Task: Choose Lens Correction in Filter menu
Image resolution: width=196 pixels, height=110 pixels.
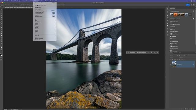Action: 45,14
